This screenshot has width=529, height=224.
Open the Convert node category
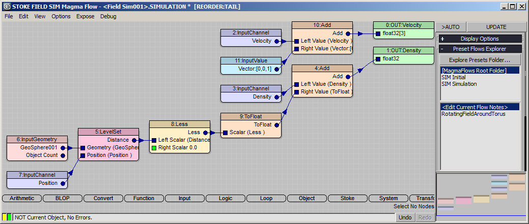point(103,199)
